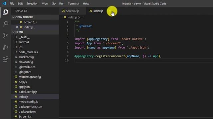The width and height of the screenshot is (213, 119).
Task: Open the Edit menu
Action: coord(20,4)
